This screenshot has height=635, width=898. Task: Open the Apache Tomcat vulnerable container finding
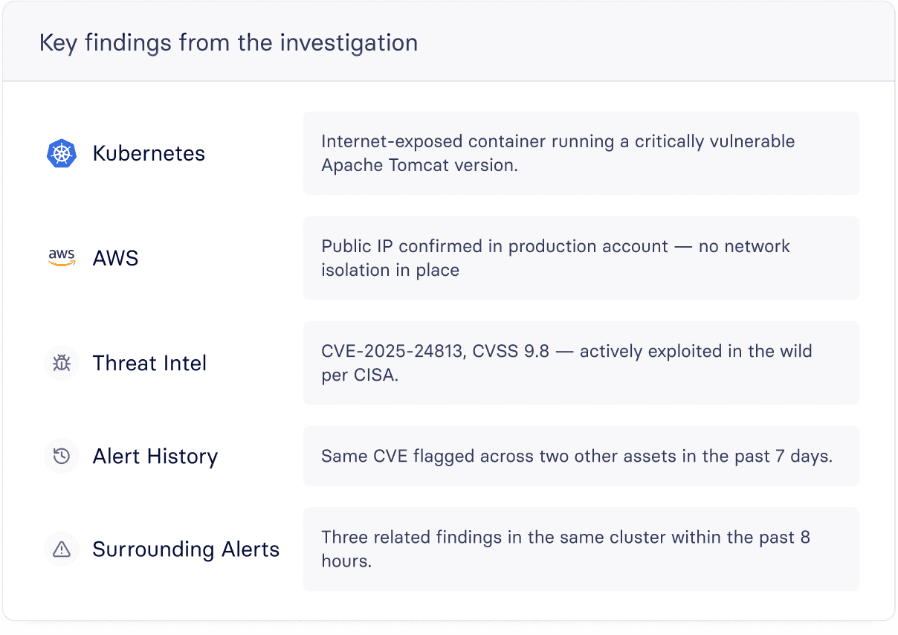(x=581, y=153)
